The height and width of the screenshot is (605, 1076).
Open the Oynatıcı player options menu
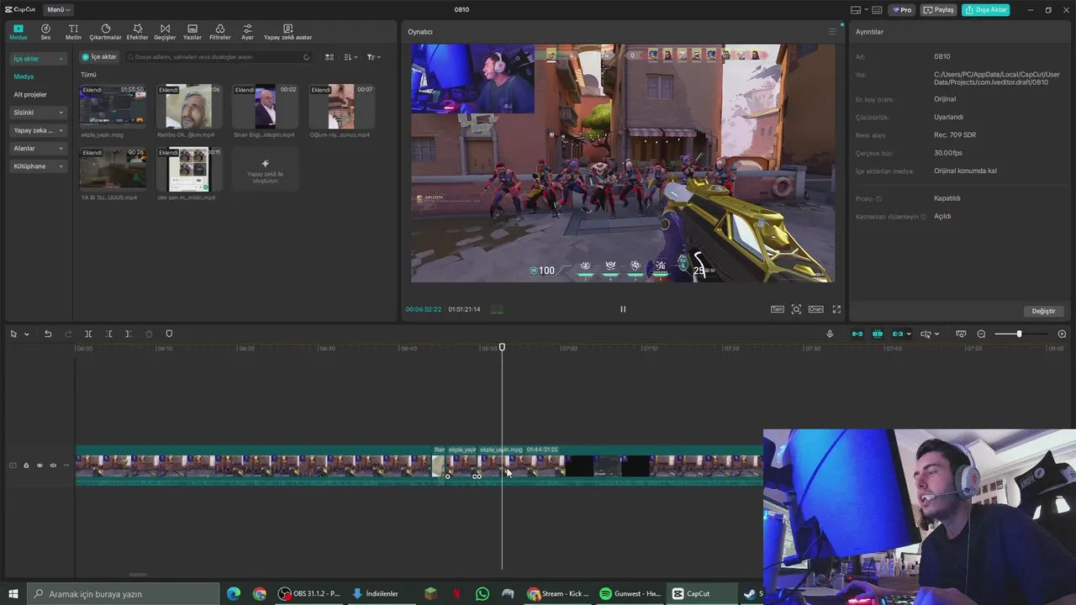(832, 32)
